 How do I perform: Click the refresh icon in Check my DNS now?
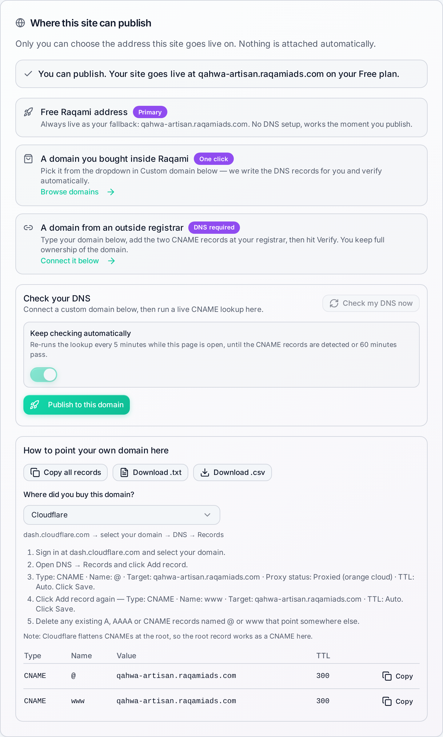[x=334, y=303]
